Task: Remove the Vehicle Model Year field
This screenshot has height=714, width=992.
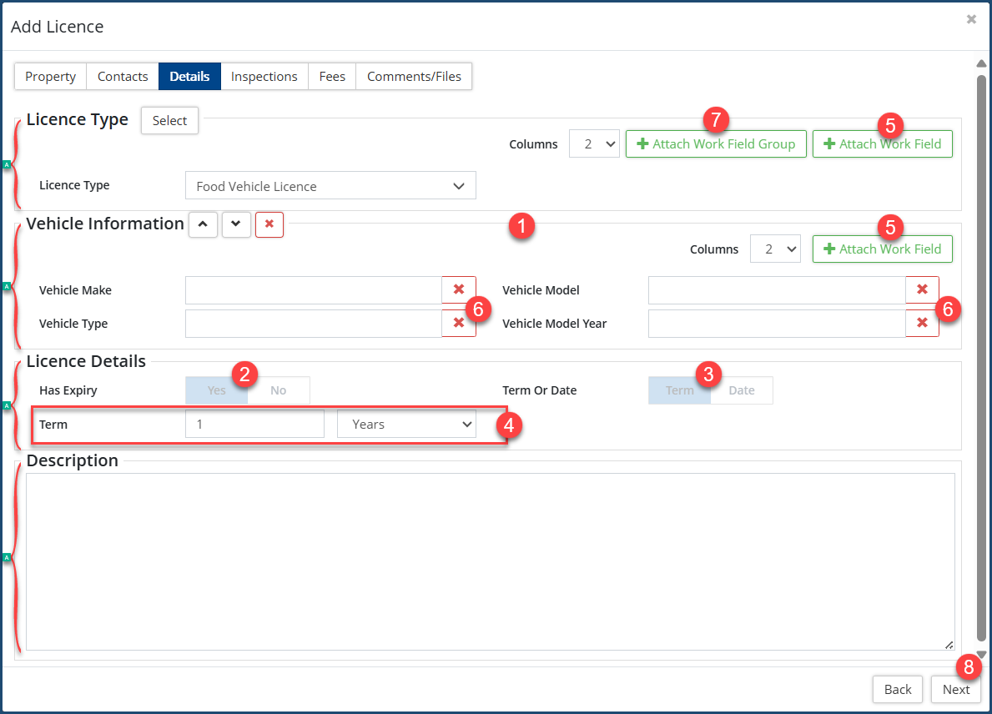Action: point(923,323)
